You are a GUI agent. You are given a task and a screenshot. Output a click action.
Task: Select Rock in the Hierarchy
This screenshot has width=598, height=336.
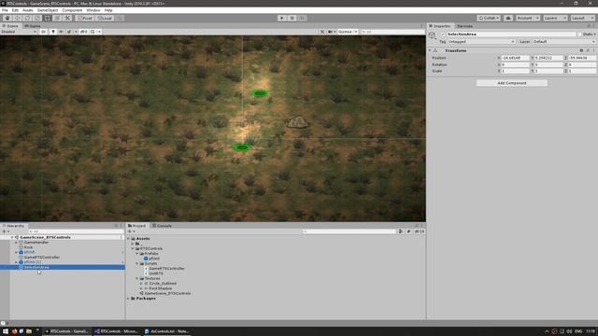coord(29,247)
